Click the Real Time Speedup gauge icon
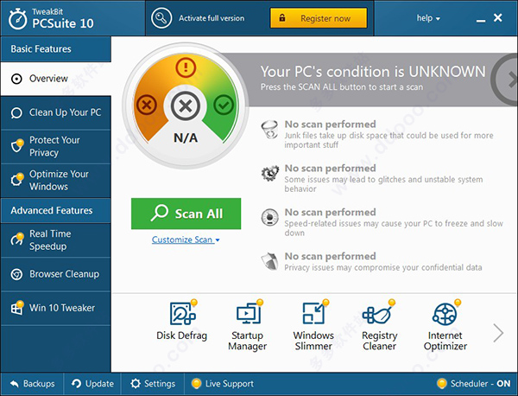This screenshot has height=396, width=518. click(17, 239)
